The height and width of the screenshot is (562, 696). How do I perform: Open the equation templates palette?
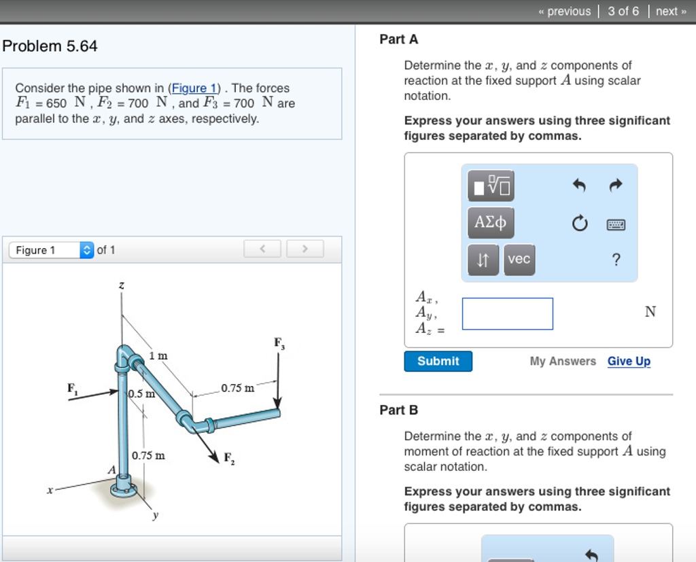pos(490,185)
